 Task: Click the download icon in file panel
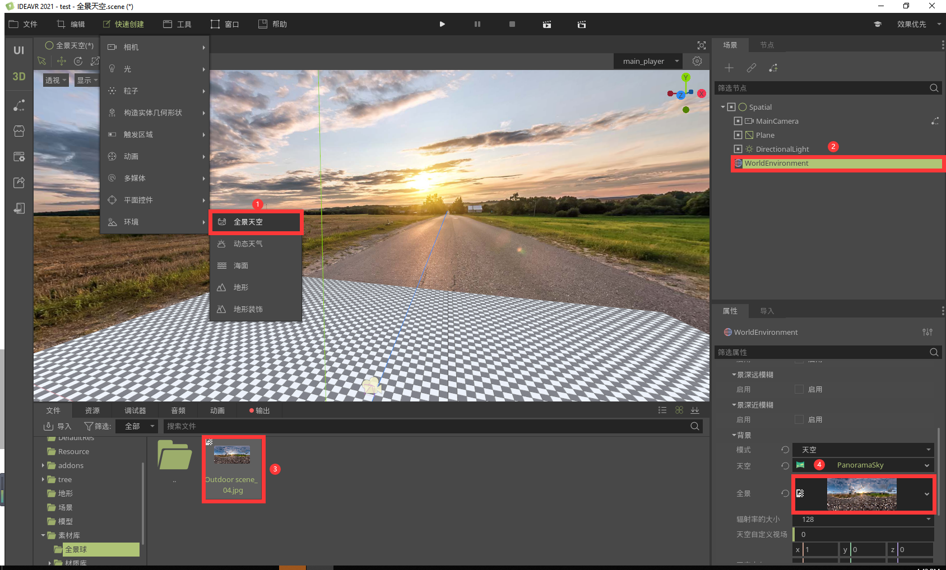695,410
